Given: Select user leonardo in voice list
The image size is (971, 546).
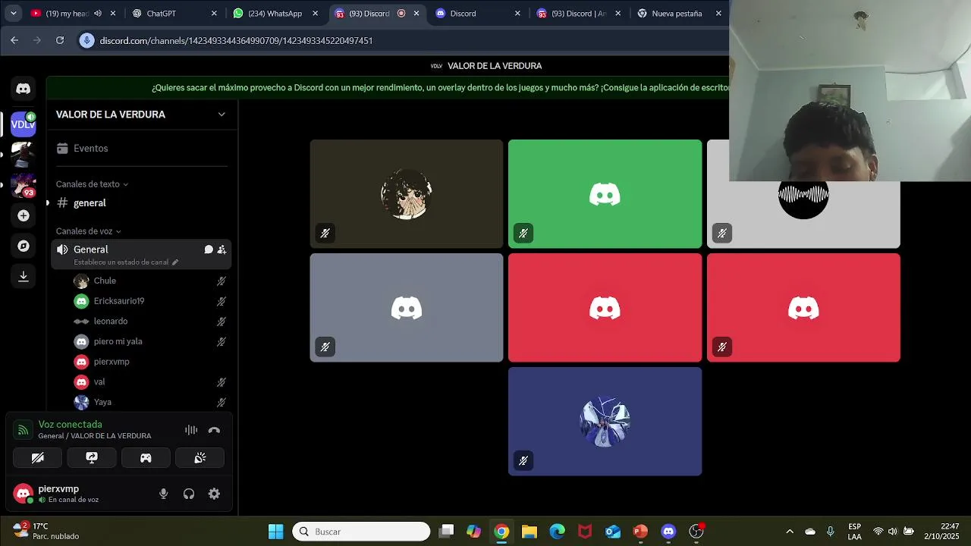Looking at the screenshot, I should pos(149,322).
